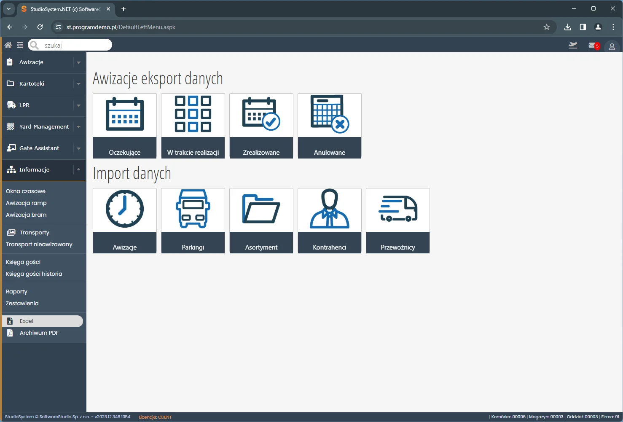Expand the Awizacje menu arrow
This screenshot has height=422, width=623.
click(x=78, y=62)
